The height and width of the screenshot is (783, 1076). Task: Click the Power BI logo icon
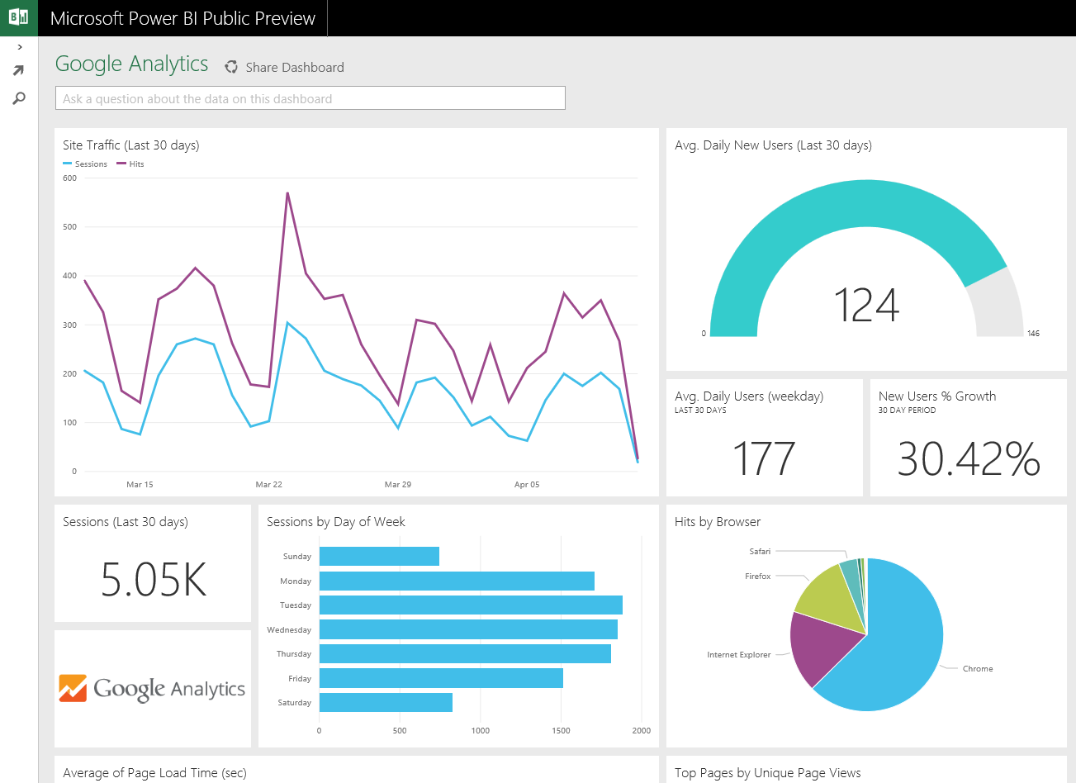tap(17, 17)
